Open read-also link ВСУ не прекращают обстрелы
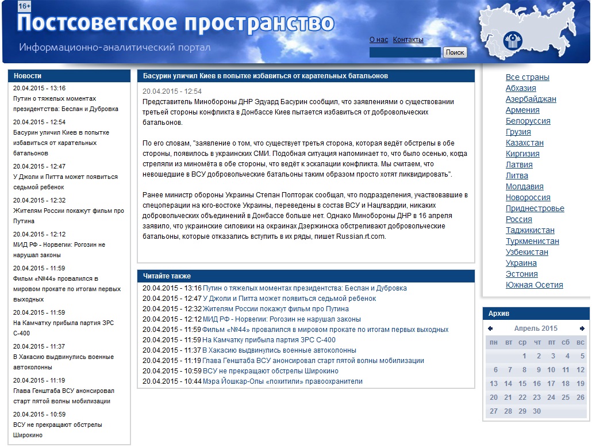Viewport: 592px width, 447px height. pos(270,371)
